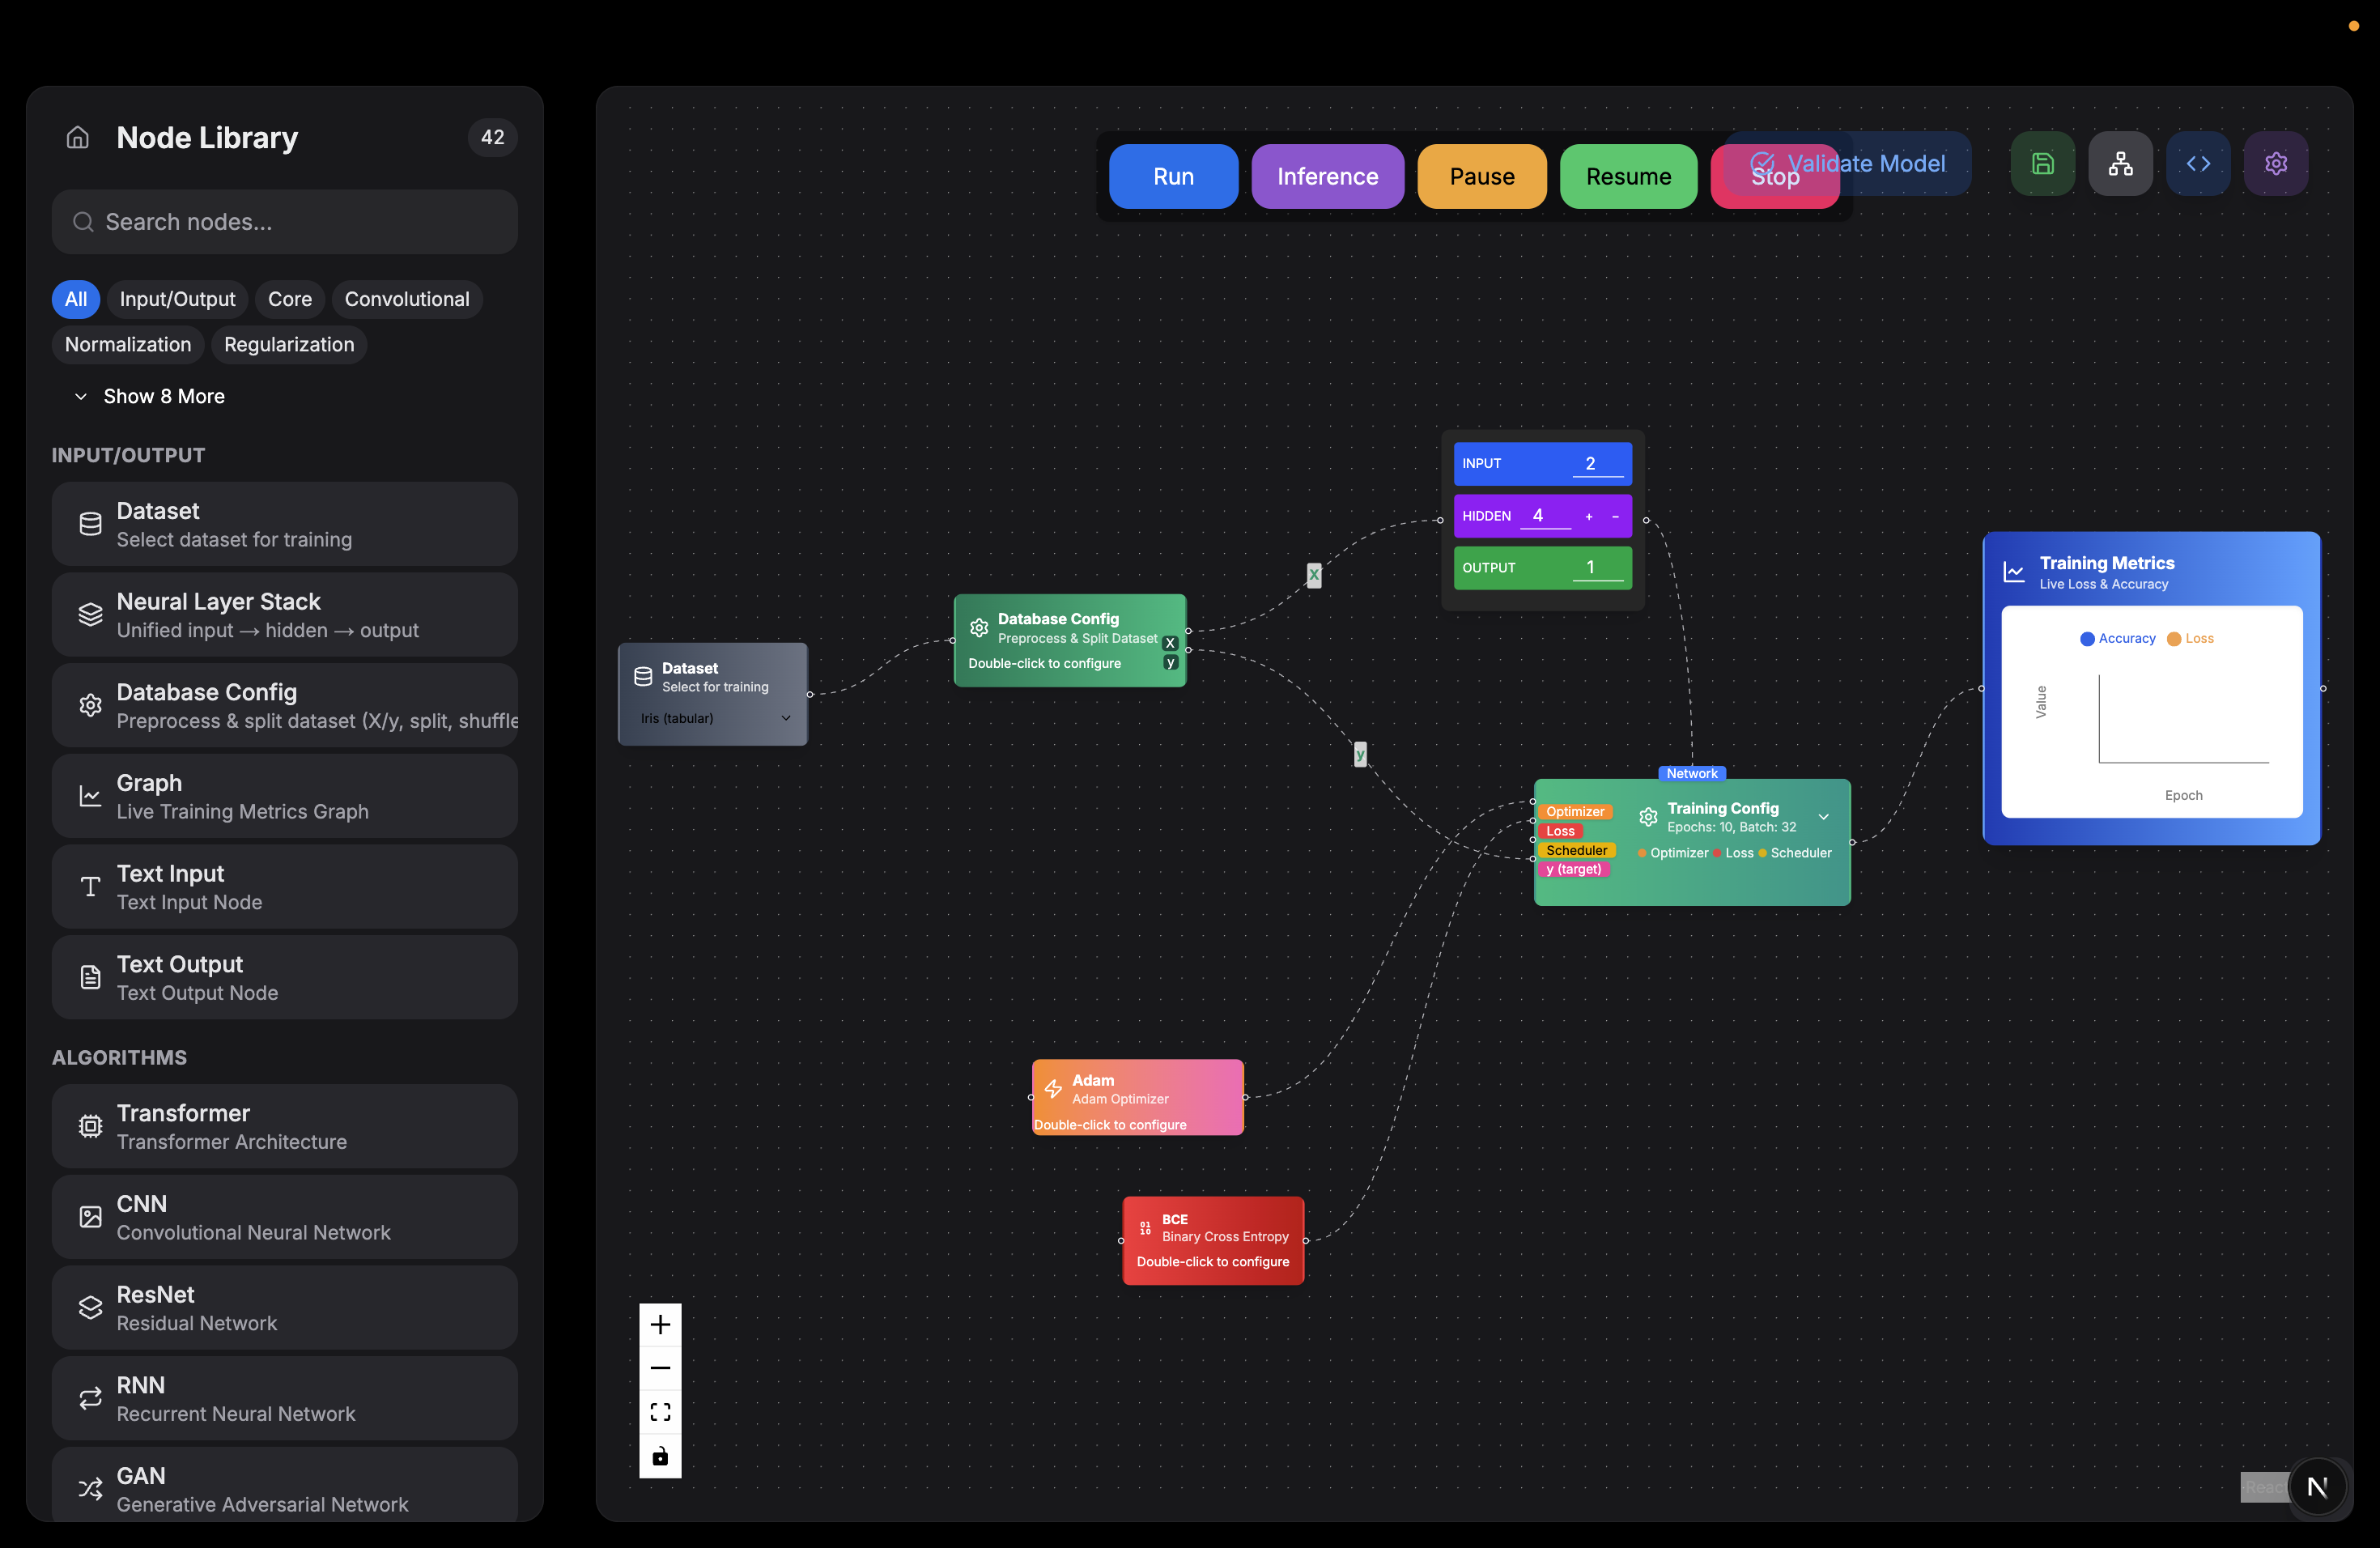Select the Regularization category filter
This screenshot has height=1548, width=2380.
[289, 344]
